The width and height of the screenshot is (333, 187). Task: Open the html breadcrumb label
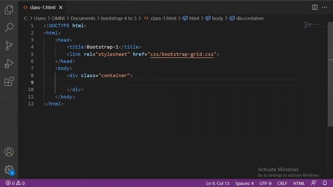click(x=194, y=19)
